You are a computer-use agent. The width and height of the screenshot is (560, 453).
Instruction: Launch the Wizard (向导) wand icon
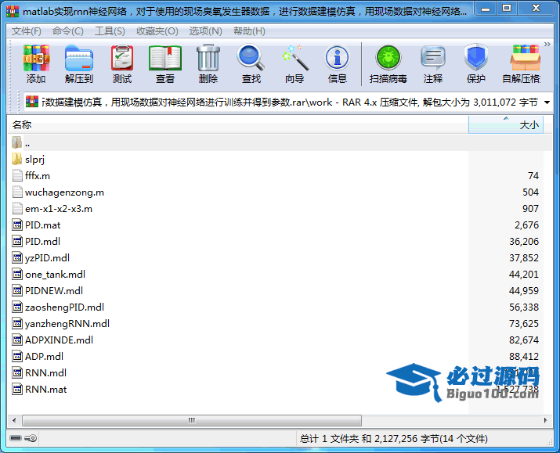(x=294, y=64)
